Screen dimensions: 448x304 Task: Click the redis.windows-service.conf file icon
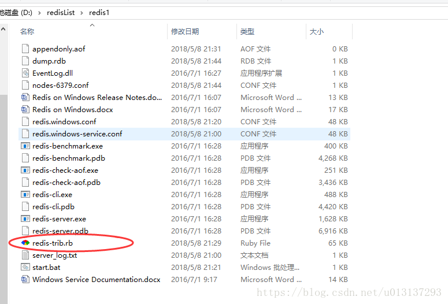[25, 134]
